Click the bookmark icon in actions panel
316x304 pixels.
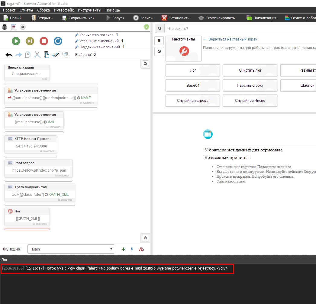[159, 41]
